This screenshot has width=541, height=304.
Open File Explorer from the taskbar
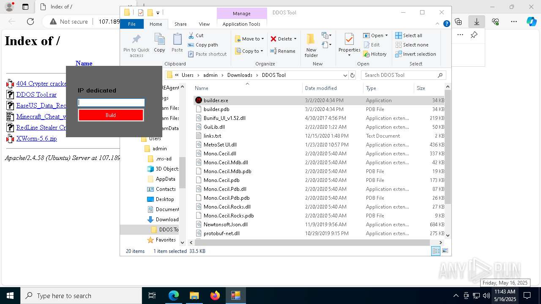pyautogui.click(x=194, y=296)
